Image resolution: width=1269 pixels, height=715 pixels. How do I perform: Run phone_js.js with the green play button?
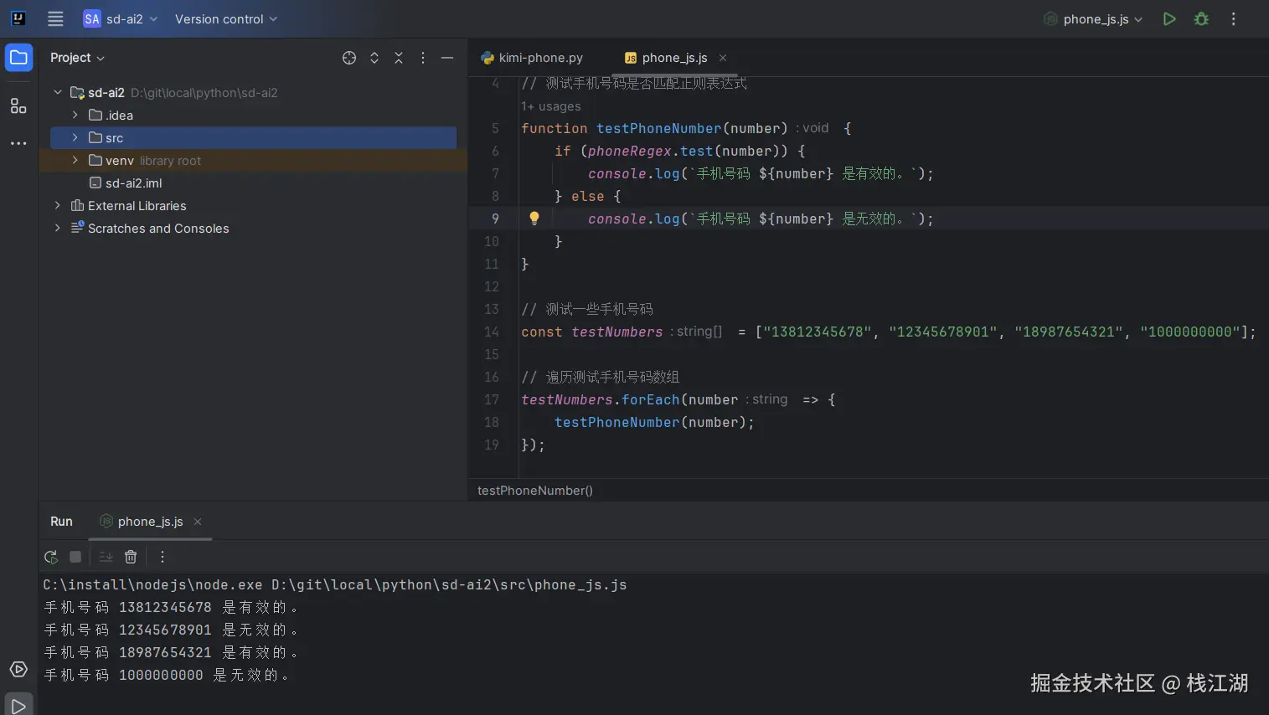(1169, 19)
